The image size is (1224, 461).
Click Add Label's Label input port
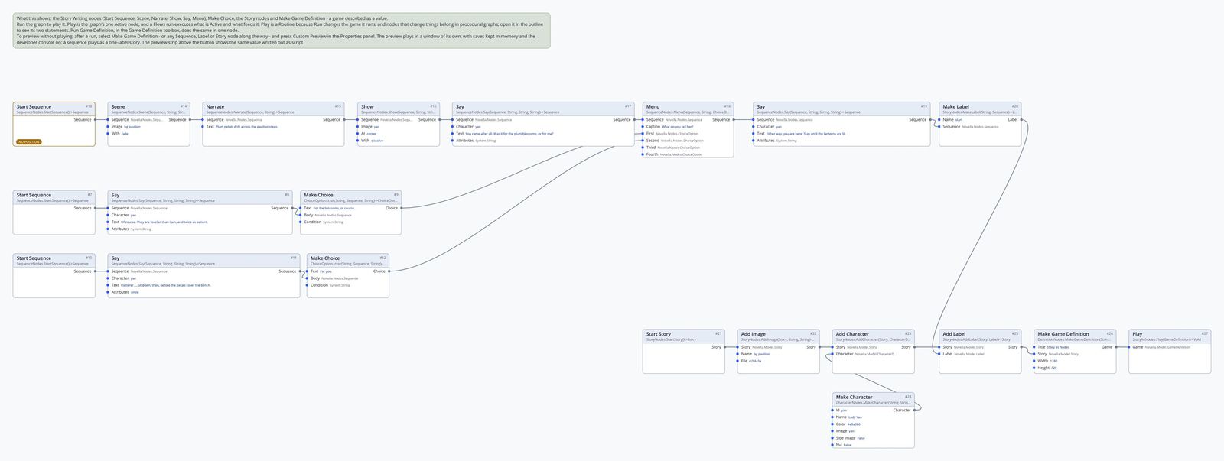point(939,354)
